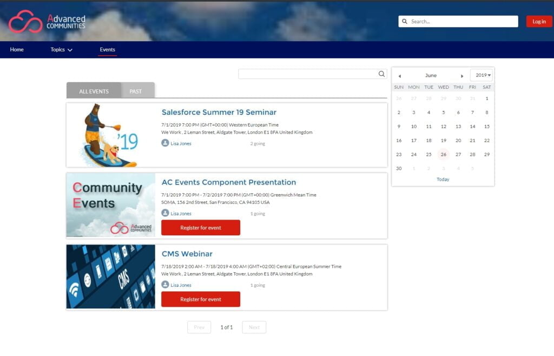Switch to the ALL EVENTS tab
The width and height of the screenshot is (554, 356).
[x=94, y=91]
